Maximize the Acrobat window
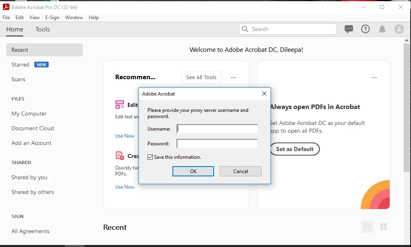Image resolution: width=411 pixels, height=247 pixels. (x=382, y=7)
